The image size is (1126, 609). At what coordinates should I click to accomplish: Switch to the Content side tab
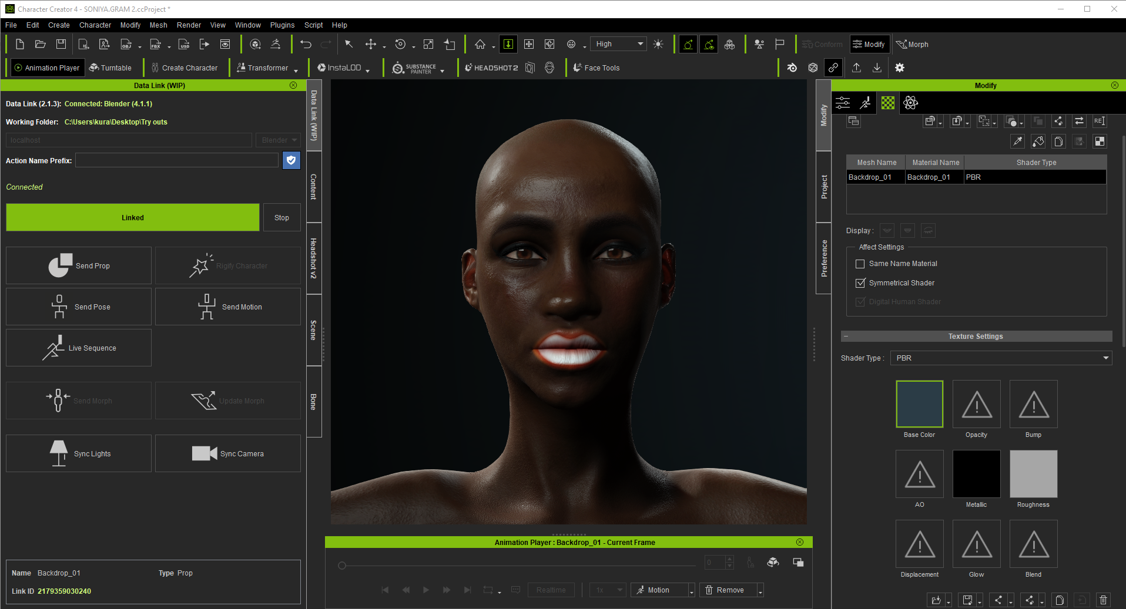(x=314, y=187)
